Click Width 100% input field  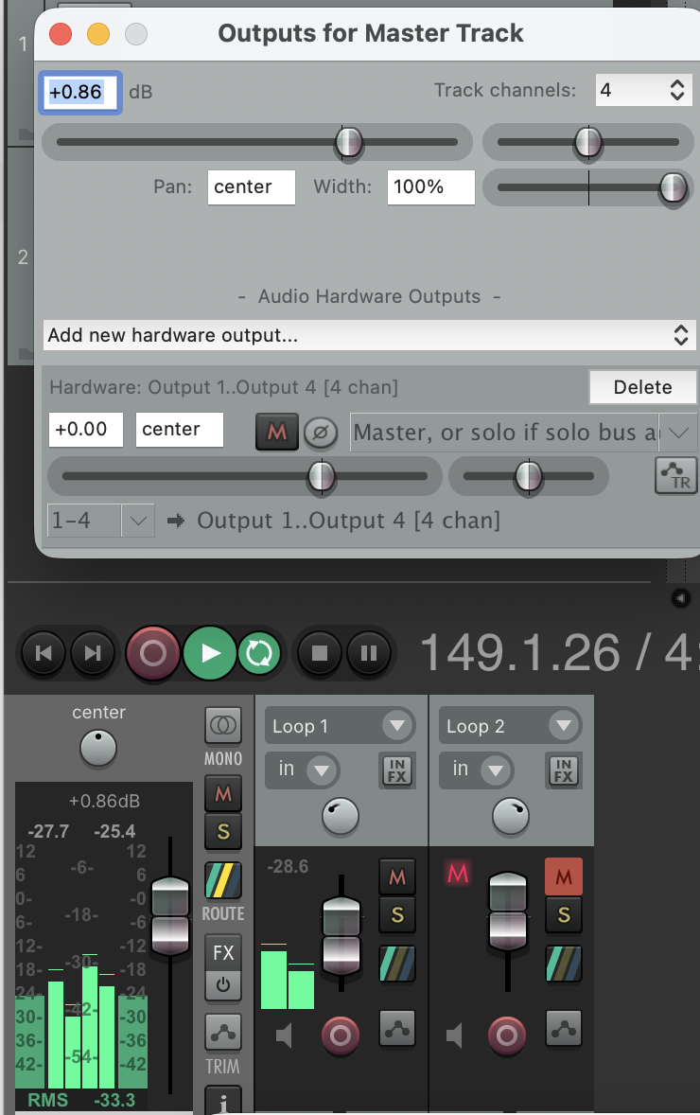coord(430,187)
